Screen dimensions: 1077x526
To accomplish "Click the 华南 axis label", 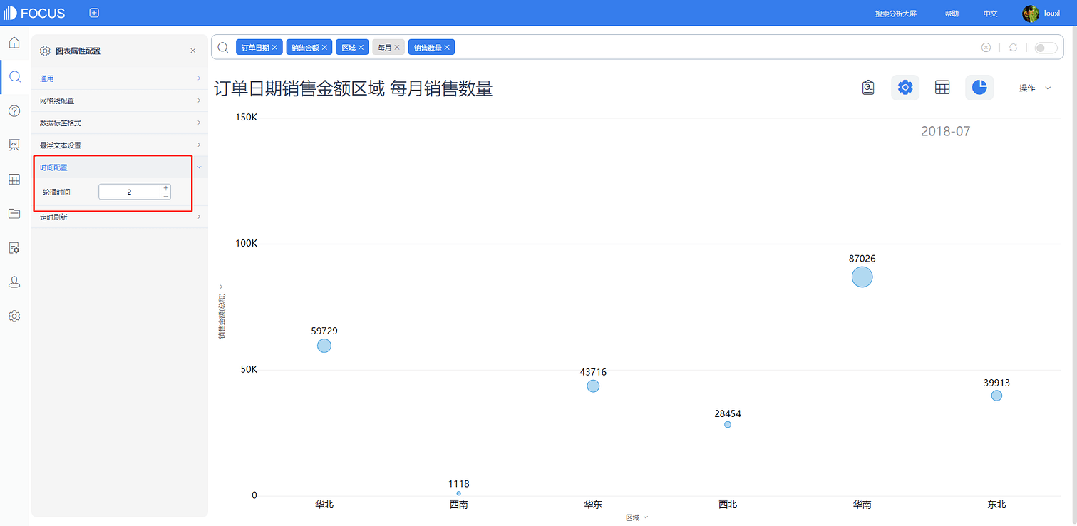I will pos(862,505).
